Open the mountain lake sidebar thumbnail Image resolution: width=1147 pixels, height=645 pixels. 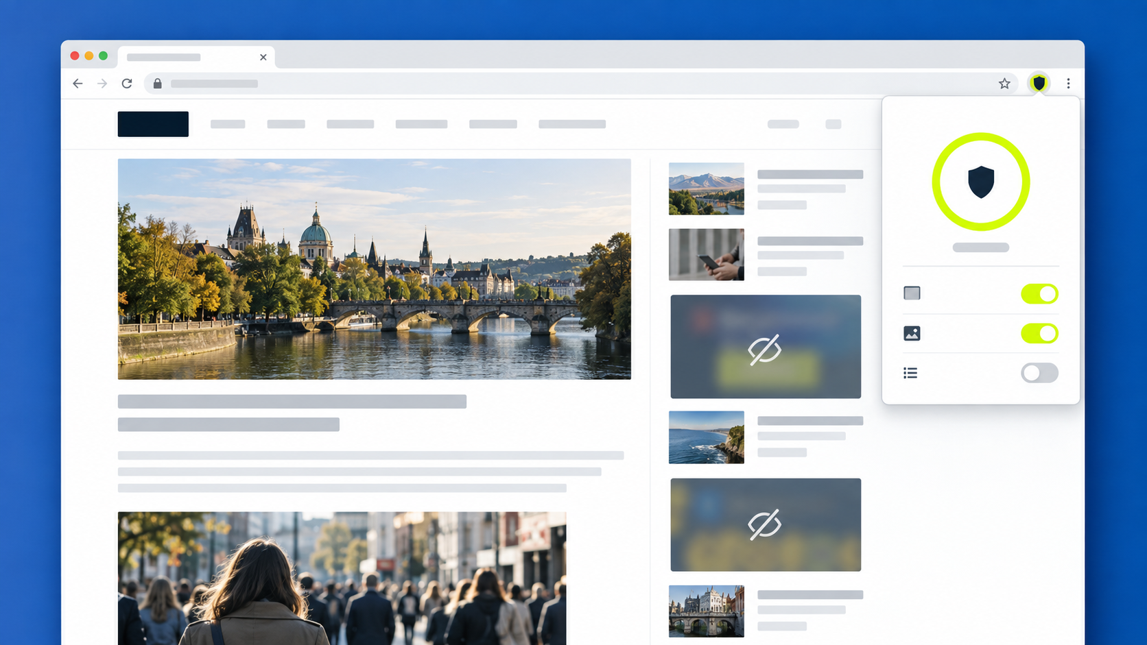pyautogui.click(x=707, y=188)
